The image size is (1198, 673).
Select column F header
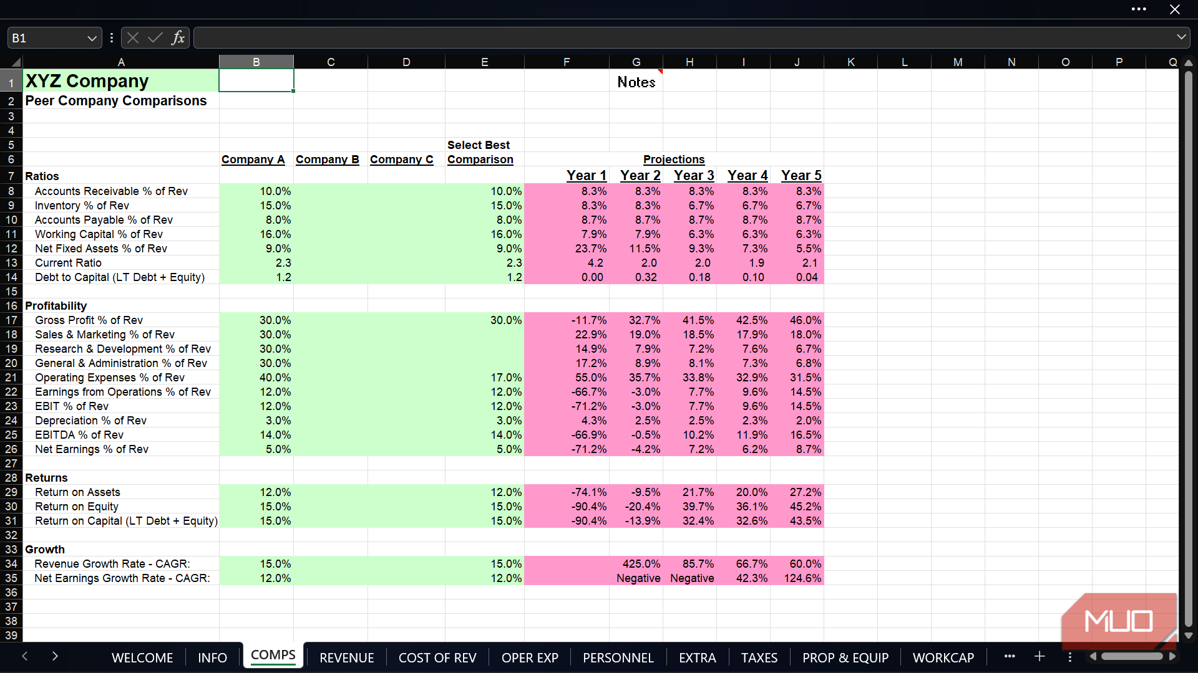pyautogui.click(x=567, y=62)
